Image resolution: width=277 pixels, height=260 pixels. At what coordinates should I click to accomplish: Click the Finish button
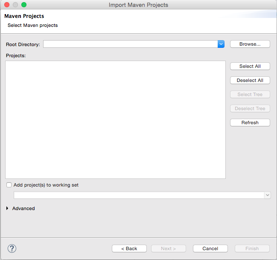coord(252,248)
